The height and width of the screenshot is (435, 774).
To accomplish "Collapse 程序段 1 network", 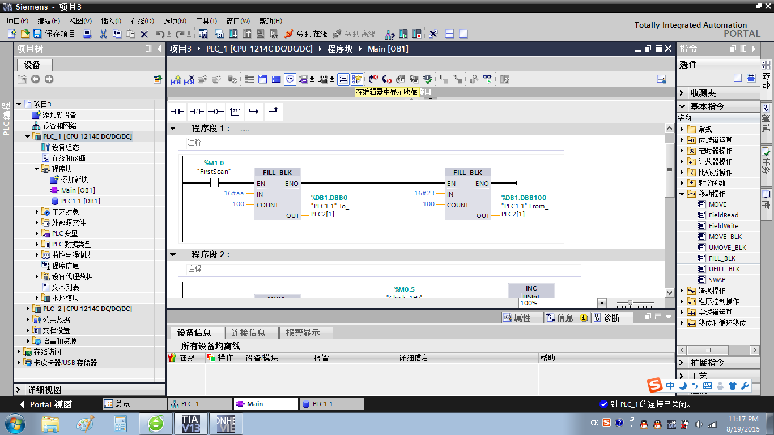I will (173, 129).
